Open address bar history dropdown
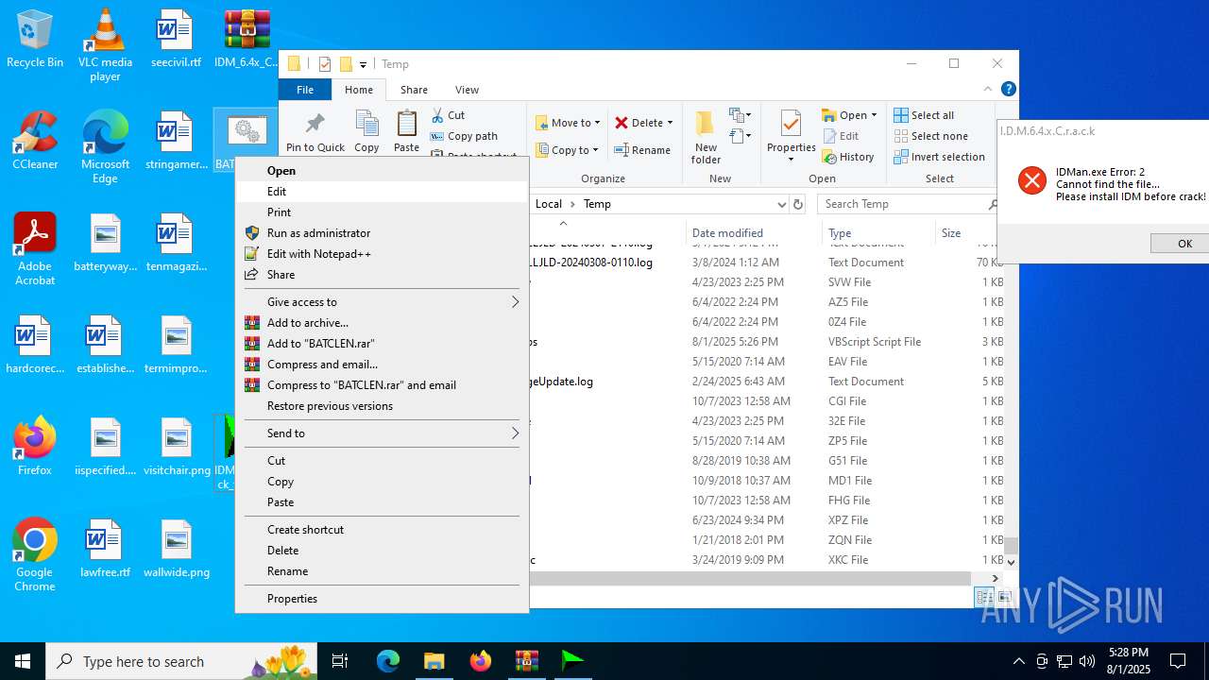Viewport: 1209px width, 680px height. tap(781, 204)
